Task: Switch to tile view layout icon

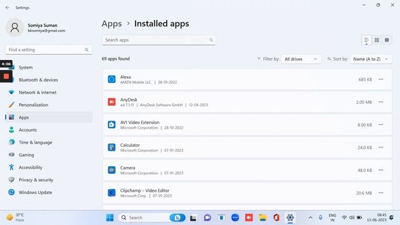Action: pos(387,40)
